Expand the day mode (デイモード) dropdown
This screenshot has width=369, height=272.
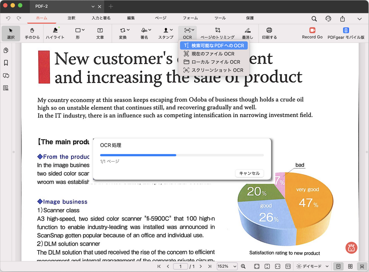click(327, 266)
